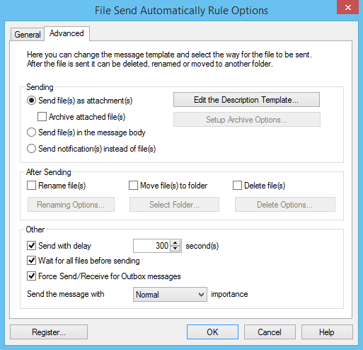Select the Advanced tab

(x=67, y=33)
